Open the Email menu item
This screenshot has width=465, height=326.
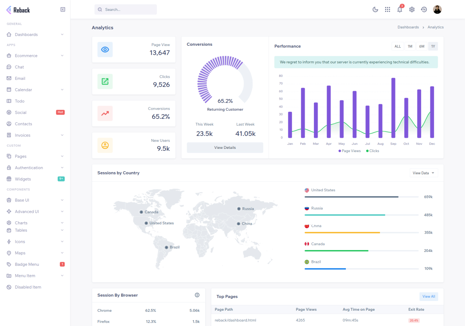tap(35, 78)
